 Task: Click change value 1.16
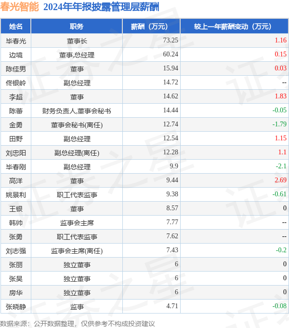coord(280,40)
